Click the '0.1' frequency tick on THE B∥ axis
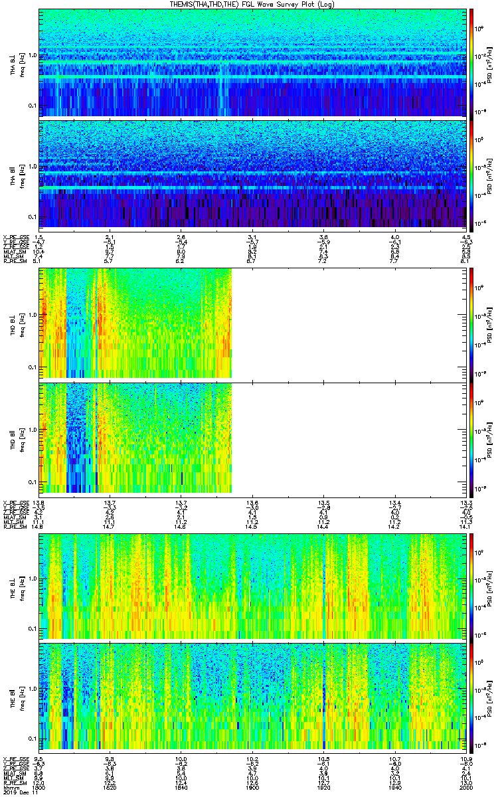Image resolution: width=498 pixels, height=797 pixels. (x=33, y=739)
